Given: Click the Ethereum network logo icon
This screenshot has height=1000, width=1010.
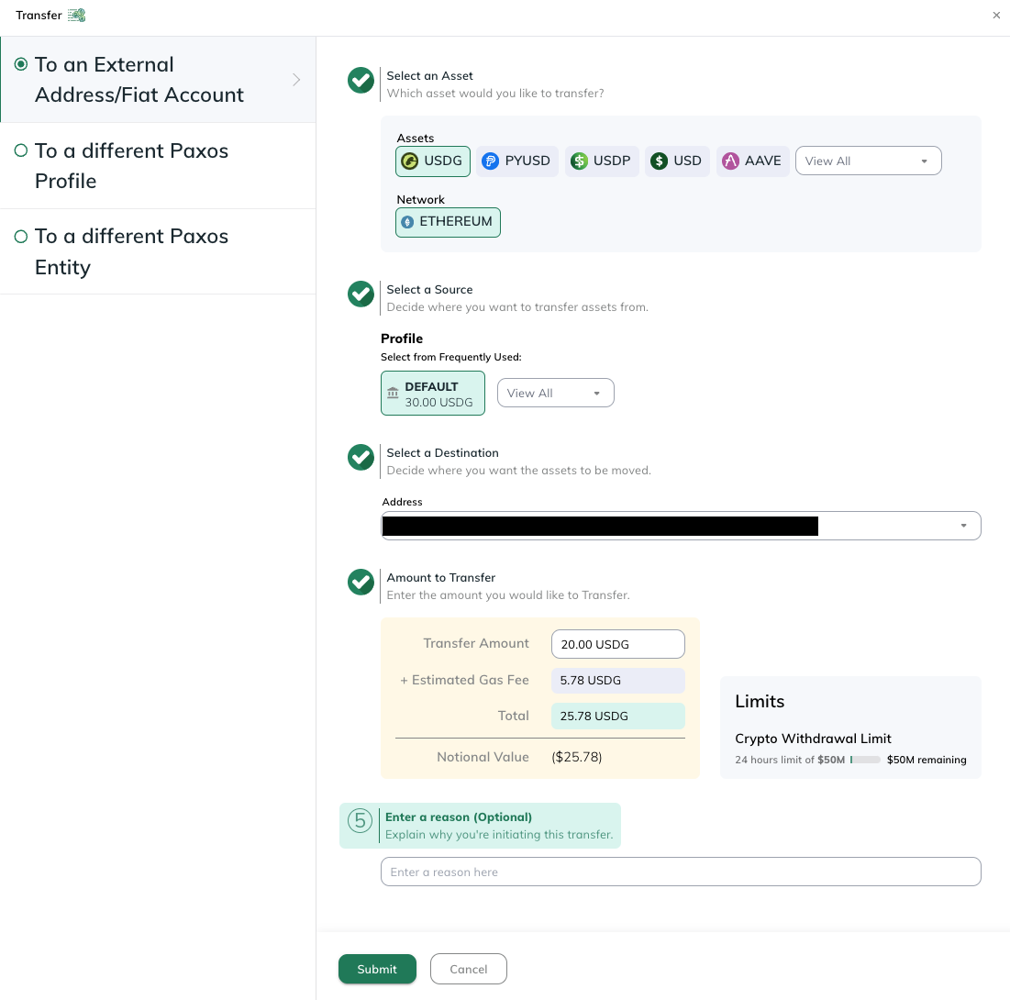Looking at the screenshot, I should 407,222.
